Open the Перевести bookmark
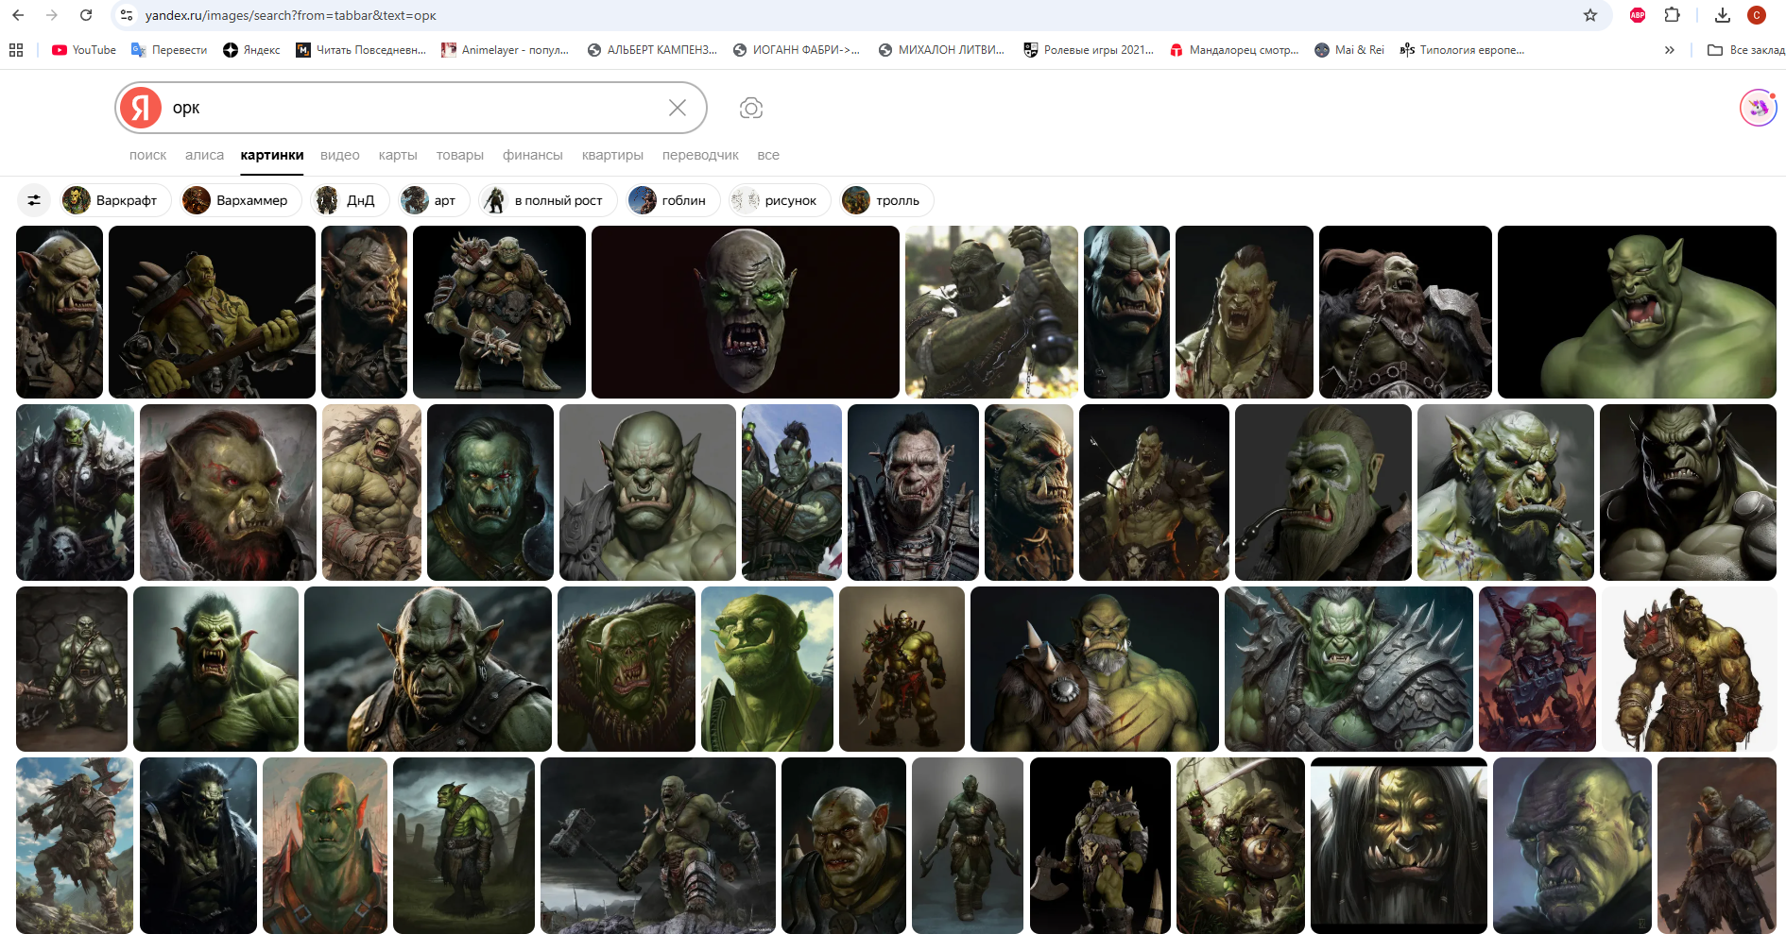1786x934 pixels. coord(169,50)
